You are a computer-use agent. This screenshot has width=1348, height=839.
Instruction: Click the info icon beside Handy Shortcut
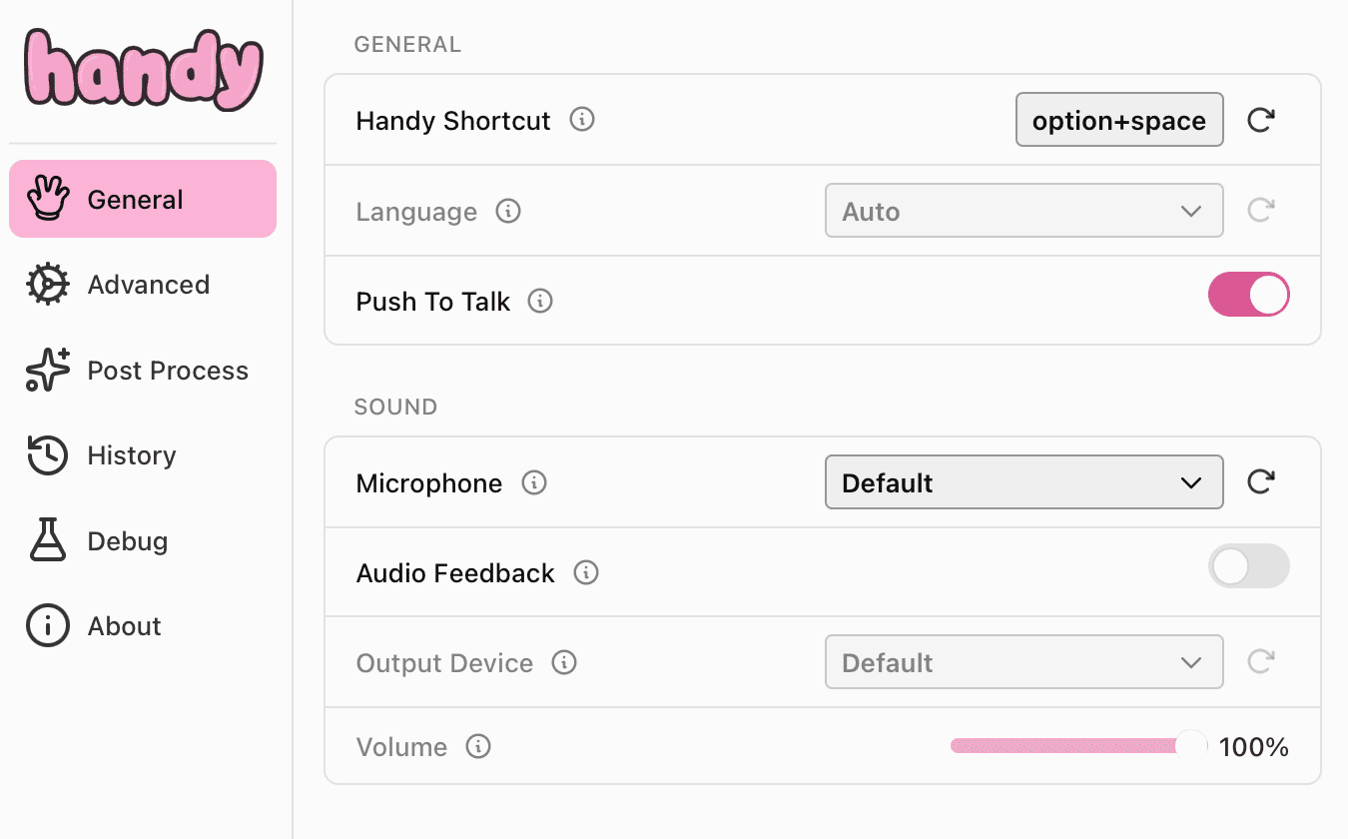[x=582, y=120]
